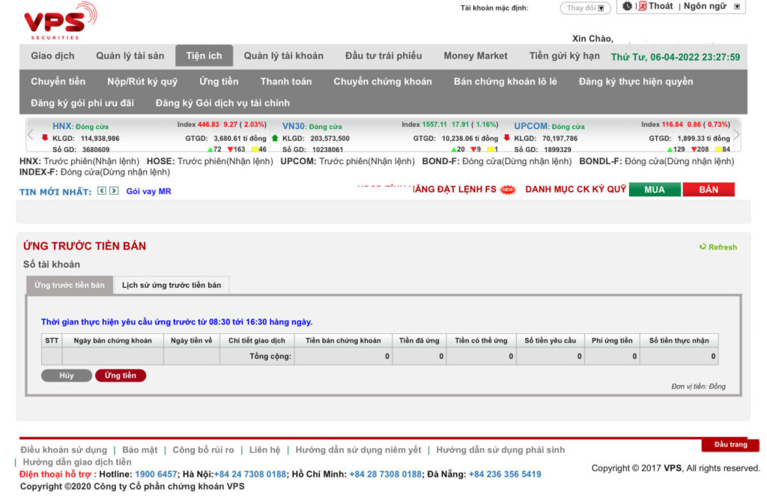The width and height of the screenshot is (767, 502).
Task: Click the gray Hủy button
Action: [67, 375]
